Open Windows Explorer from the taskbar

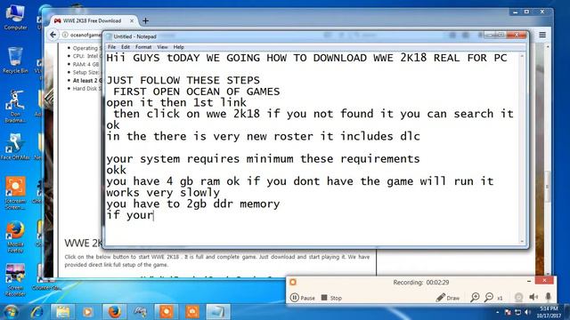[62, 312]
